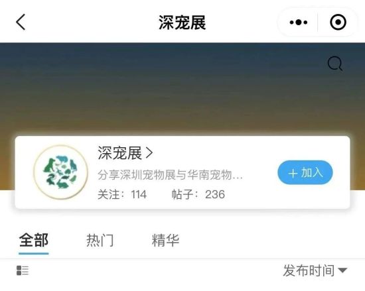
Task: Open 深宠展 group details via chevron
Action: coord(149,153)
